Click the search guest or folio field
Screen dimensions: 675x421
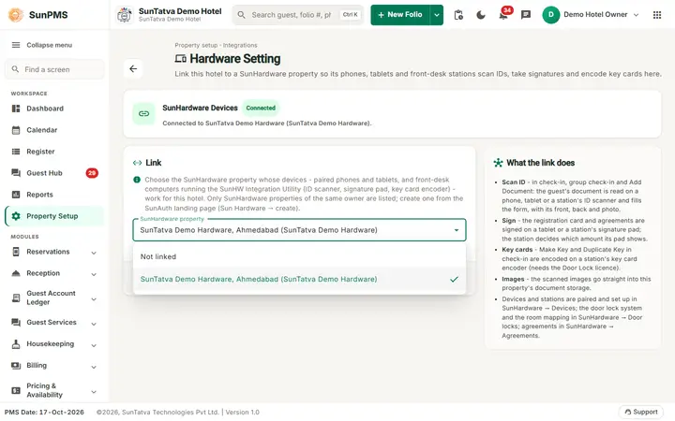tap(298, 15)
